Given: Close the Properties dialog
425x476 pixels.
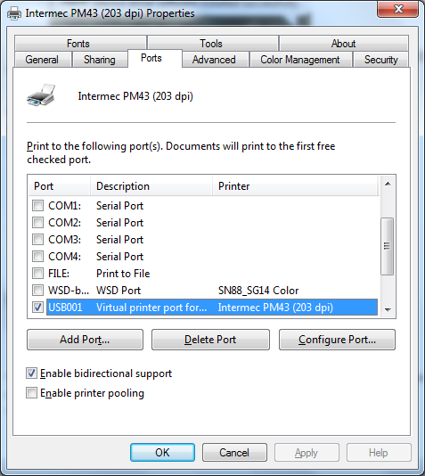Looking at the screenshot, I should (x=397, y=9).
